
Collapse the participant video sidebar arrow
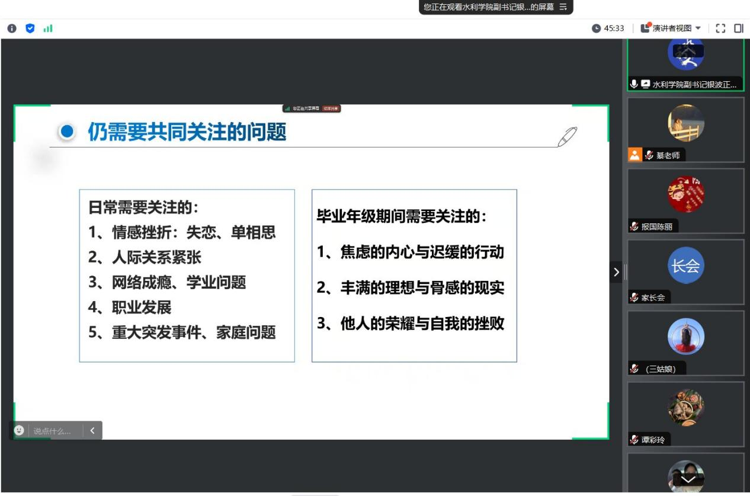click(616, 272)
